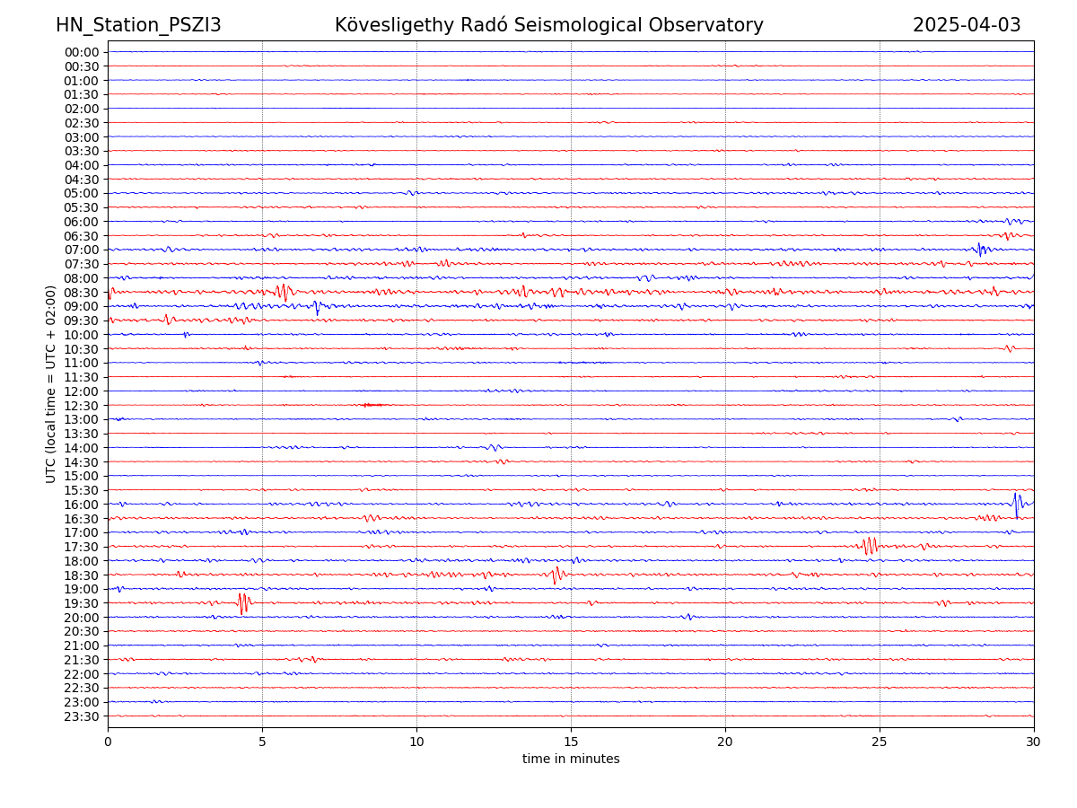Select the big red spike on the 19:30 trace
This screenshot has width=1077, height=808.
point(242,602)
